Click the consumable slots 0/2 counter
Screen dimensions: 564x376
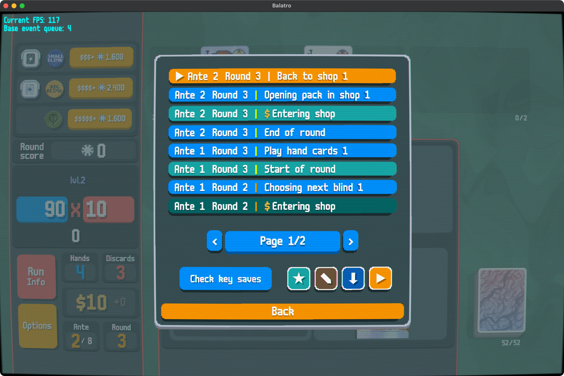click(521, 118)
